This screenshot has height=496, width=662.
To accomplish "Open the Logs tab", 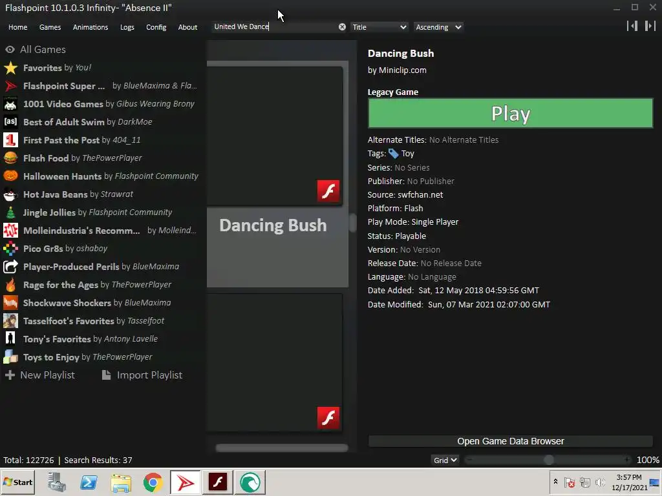I will point(127,27).
